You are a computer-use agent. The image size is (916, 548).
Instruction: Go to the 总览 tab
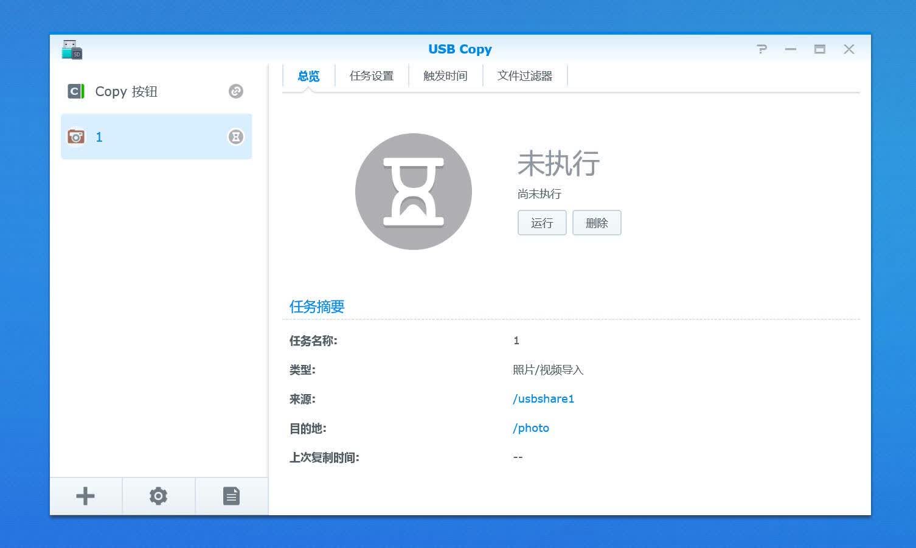[x=308, y=76]
